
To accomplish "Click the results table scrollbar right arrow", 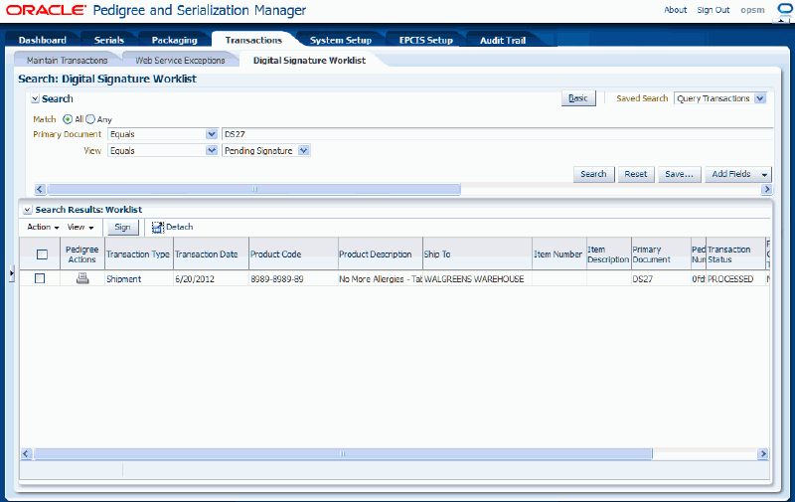I will click(762, 454).
